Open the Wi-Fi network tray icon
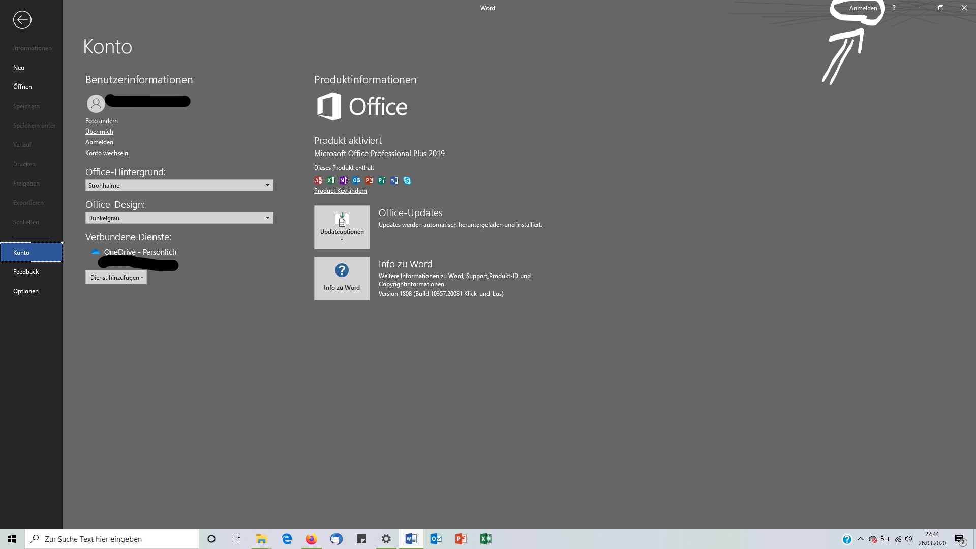 [x=898, y=539]
